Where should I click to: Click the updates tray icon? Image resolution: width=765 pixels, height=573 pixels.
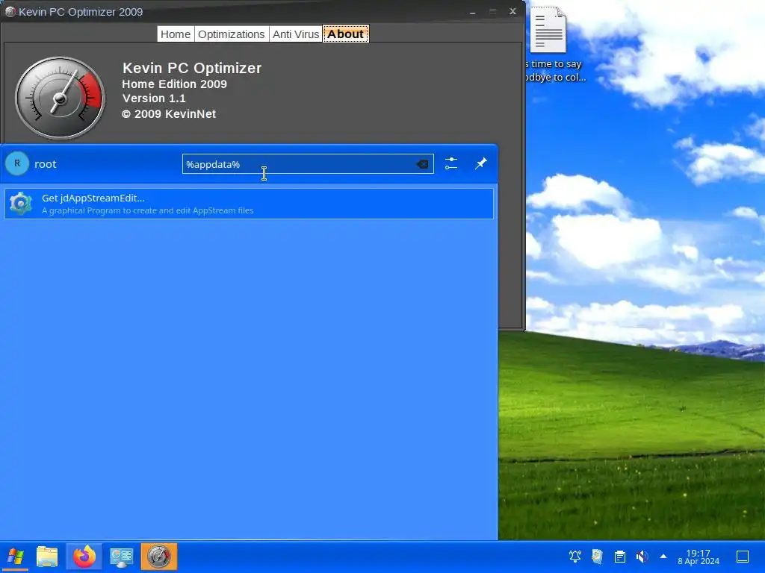point(597,556)
